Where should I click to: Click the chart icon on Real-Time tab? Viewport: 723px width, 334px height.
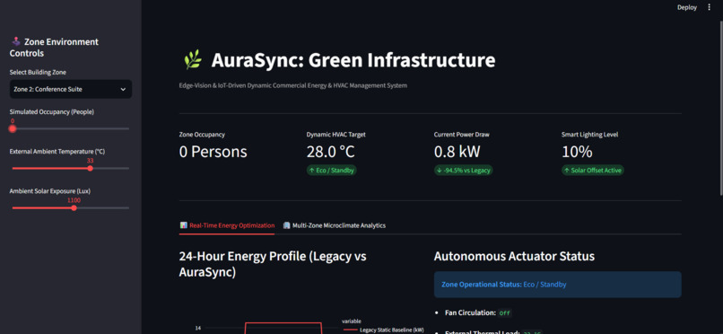184,225
